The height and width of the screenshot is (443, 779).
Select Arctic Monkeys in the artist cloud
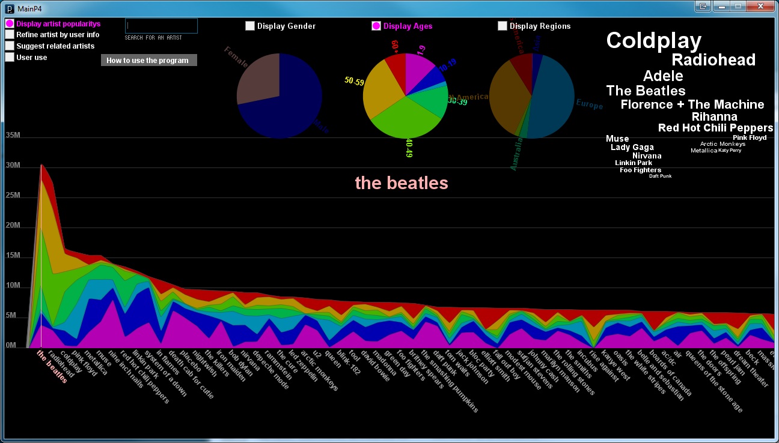click(x=722, y=144)
